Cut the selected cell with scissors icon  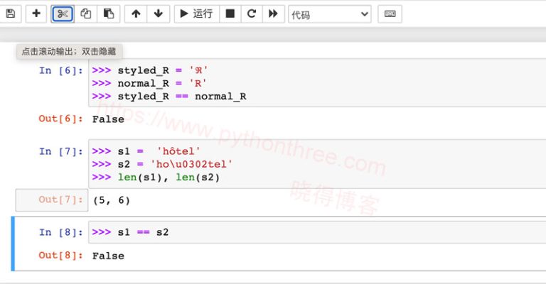[63, 13]
